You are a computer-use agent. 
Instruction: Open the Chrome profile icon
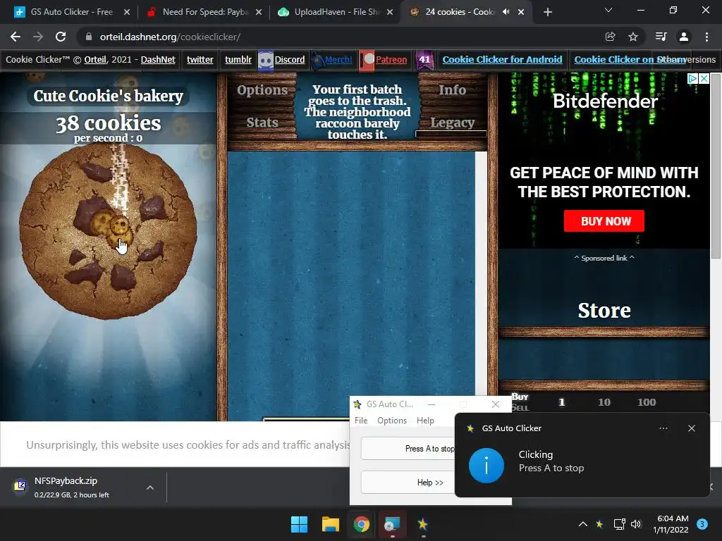click(x=684, y=37)
